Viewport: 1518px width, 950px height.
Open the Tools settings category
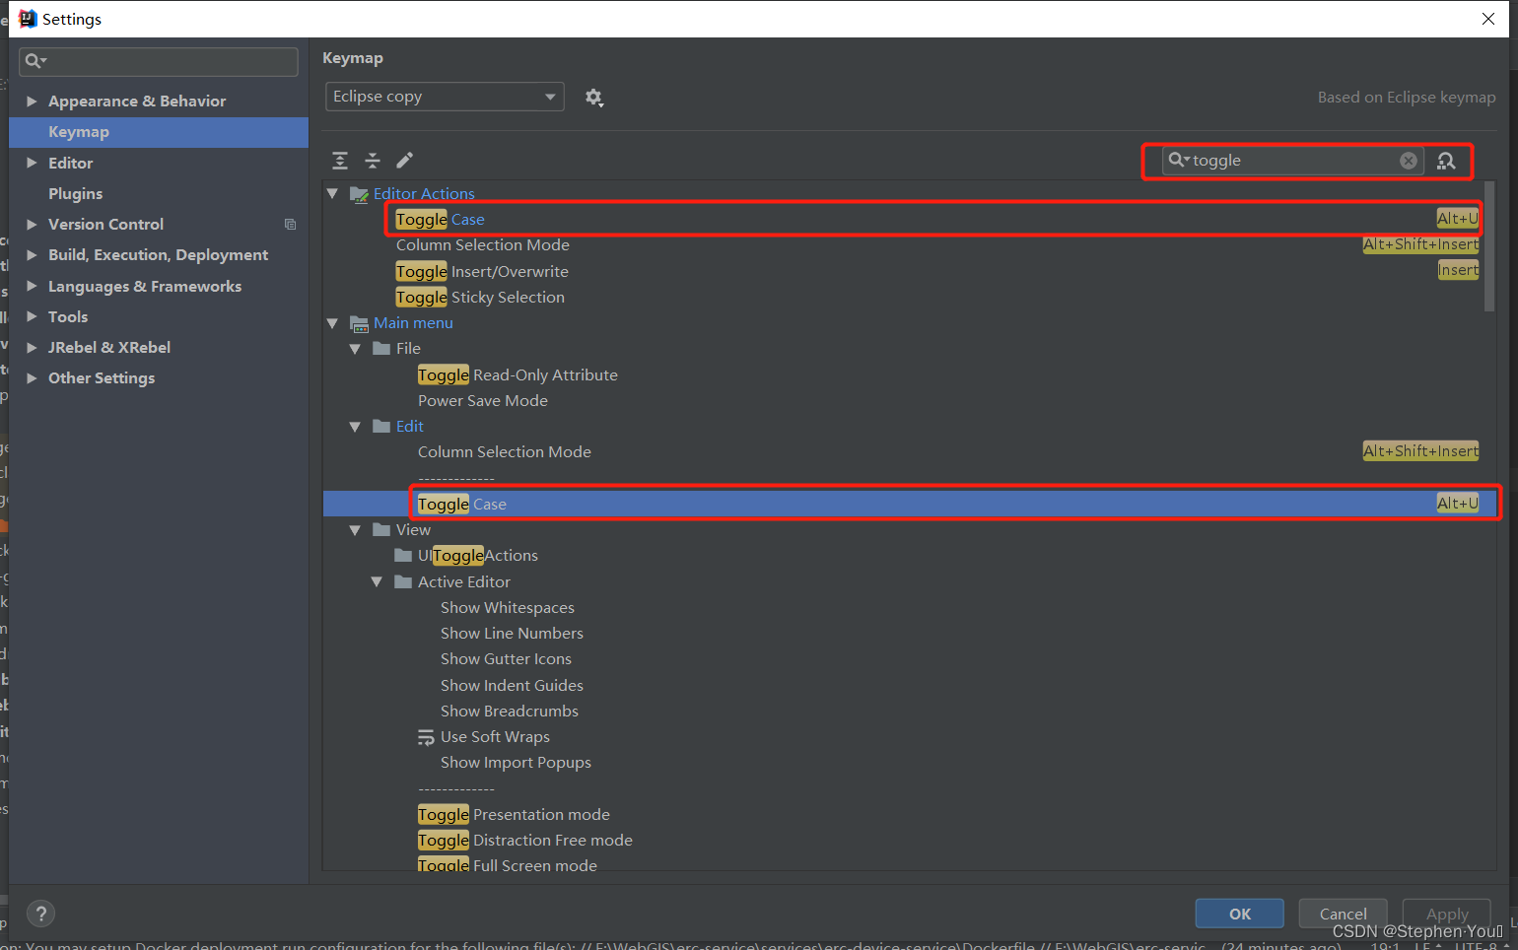click(68, 317)
